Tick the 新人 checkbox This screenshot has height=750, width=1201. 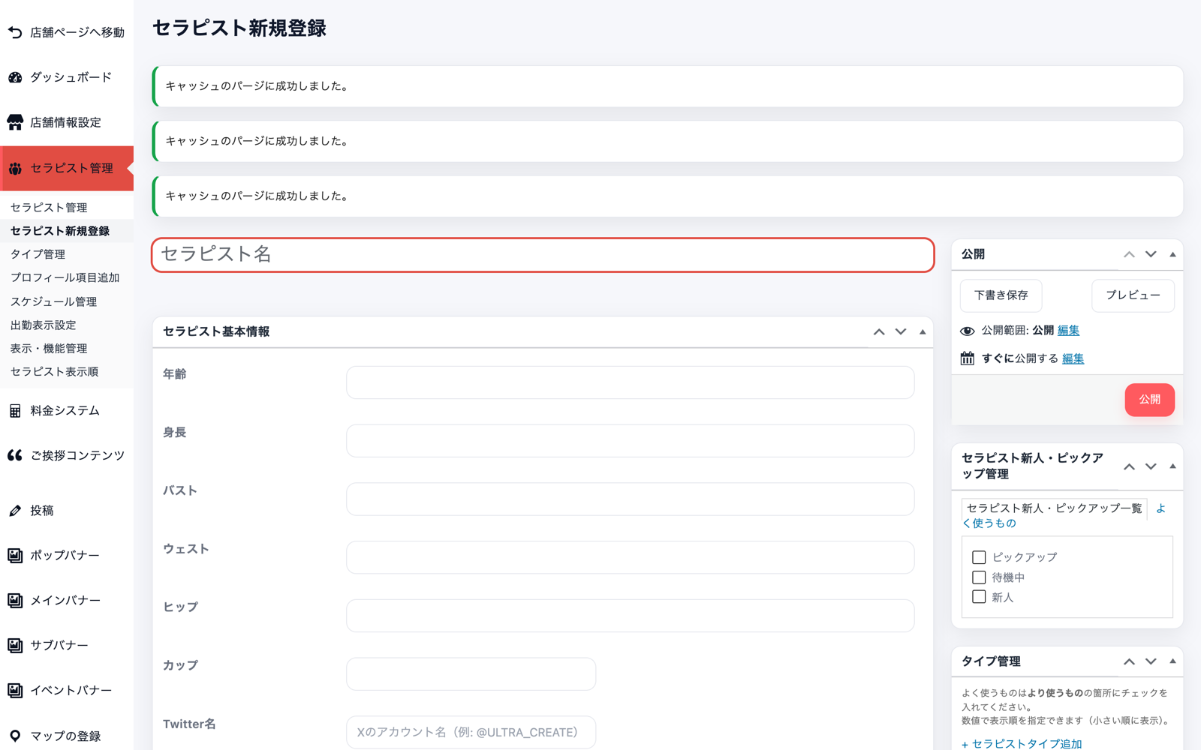coord(979,597)
